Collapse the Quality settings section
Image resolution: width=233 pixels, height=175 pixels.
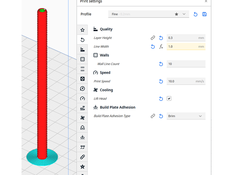106,29
